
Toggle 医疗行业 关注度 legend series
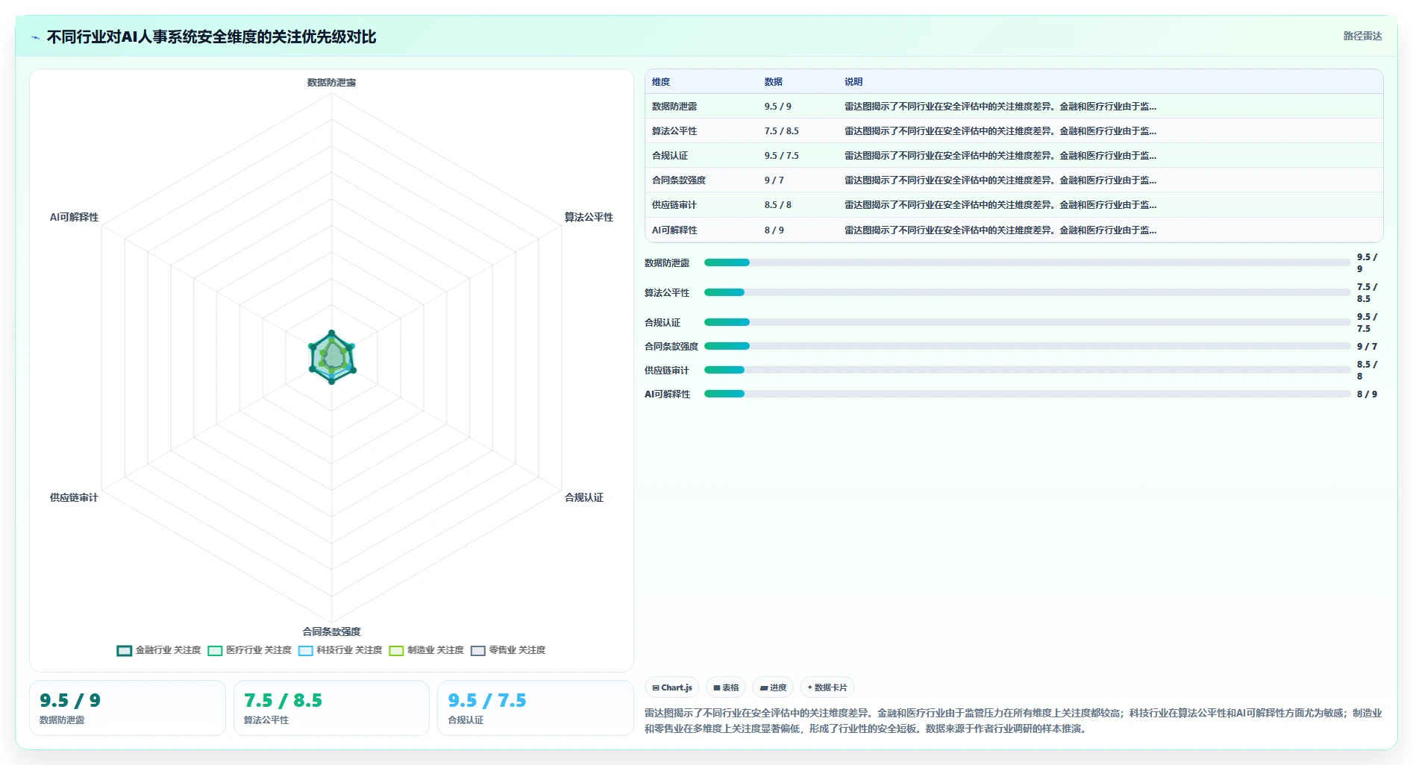(250, 650)
